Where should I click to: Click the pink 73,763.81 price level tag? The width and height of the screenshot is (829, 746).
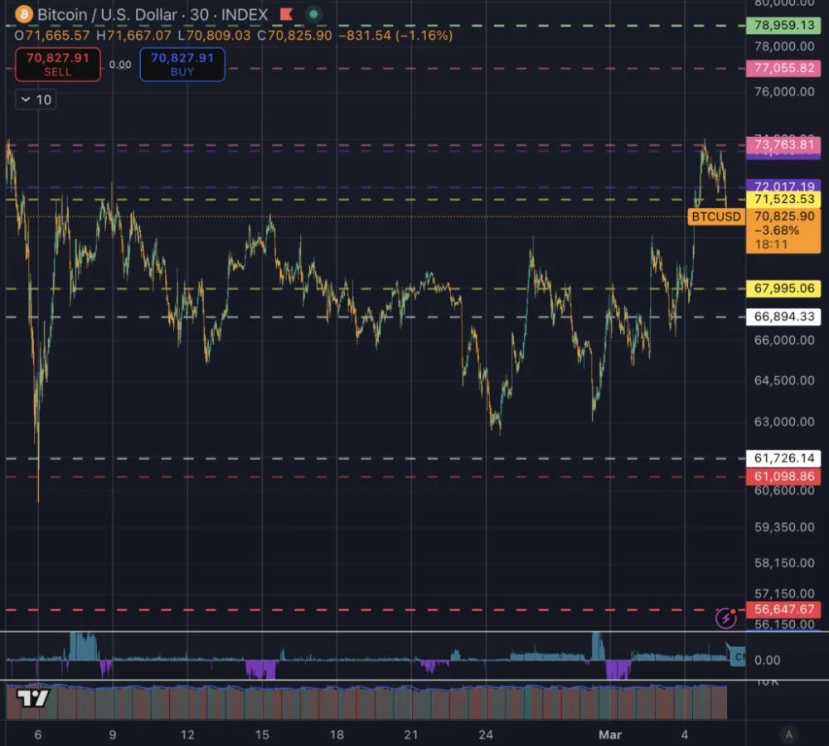coord(784,145)
